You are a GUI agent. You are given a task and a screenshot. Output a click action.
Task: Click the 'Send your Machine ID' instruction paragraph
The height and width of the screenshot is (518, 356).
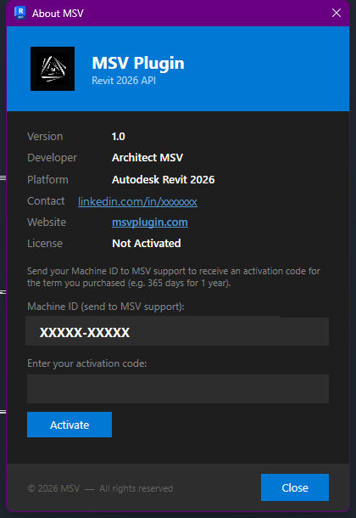pyautogui.click(x=174, y=277)
